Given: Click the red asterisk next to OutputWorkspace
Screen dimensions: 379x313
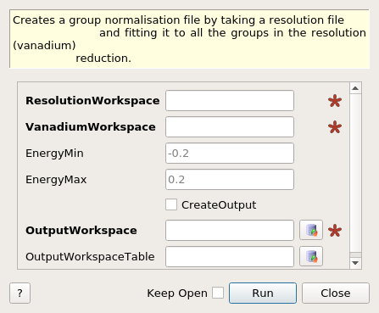Looking at the screenshot, I should point(335,231).
